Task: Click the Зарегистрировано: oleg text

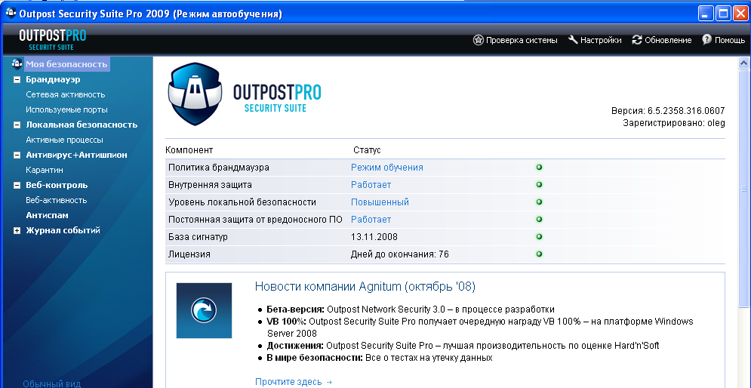Action: pos(674,123)
